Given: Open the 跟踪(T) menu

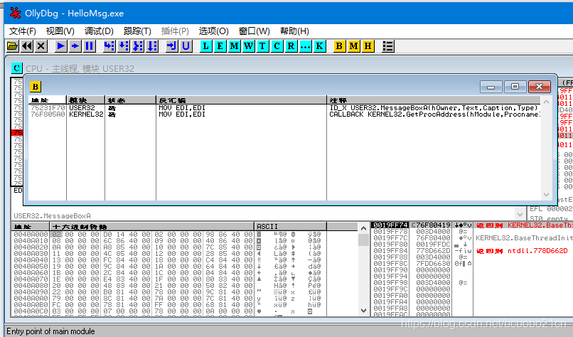Looking at the screenshot, I should tap(137, 31).
